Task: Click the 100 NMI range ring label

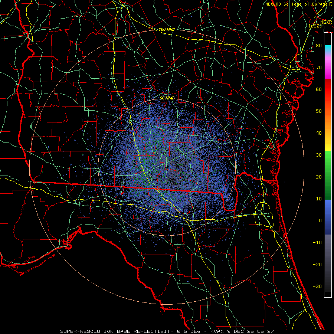Action: 167,29
